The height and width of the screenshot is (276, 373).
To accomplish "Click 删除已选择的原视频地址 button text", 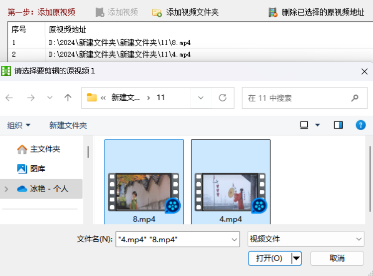I will point(323,12).
